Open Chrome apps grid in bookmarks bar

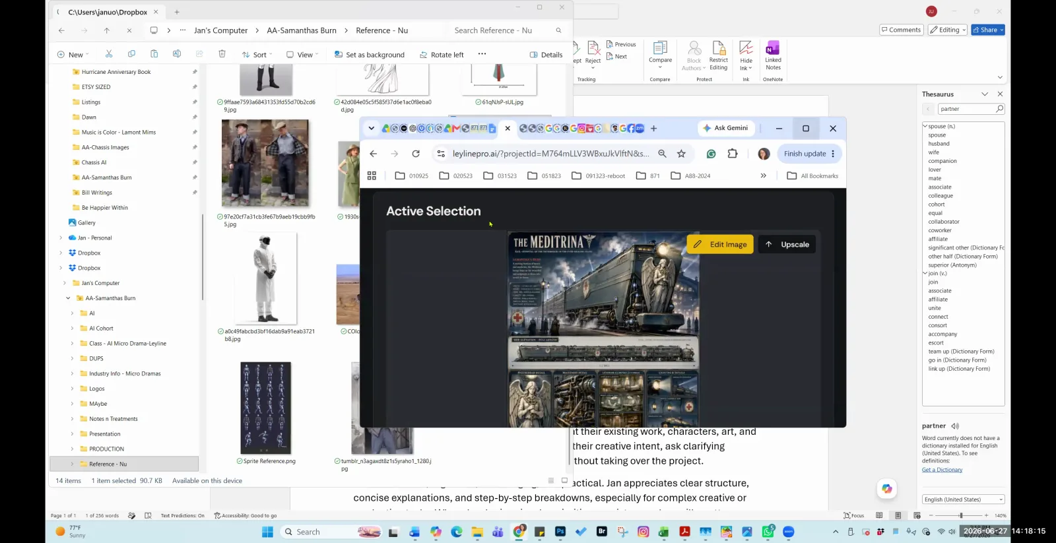coord(372,176)
